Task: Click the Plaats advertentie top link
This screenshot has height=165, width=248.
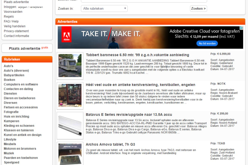Action: 16,2
